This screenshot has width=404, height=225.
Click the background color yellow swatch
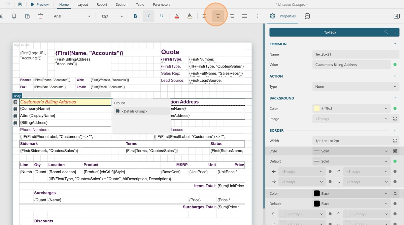point(316,108)
